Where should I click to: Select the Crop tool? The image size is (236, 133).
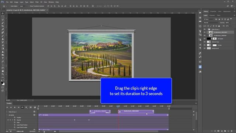pos(3,26)
